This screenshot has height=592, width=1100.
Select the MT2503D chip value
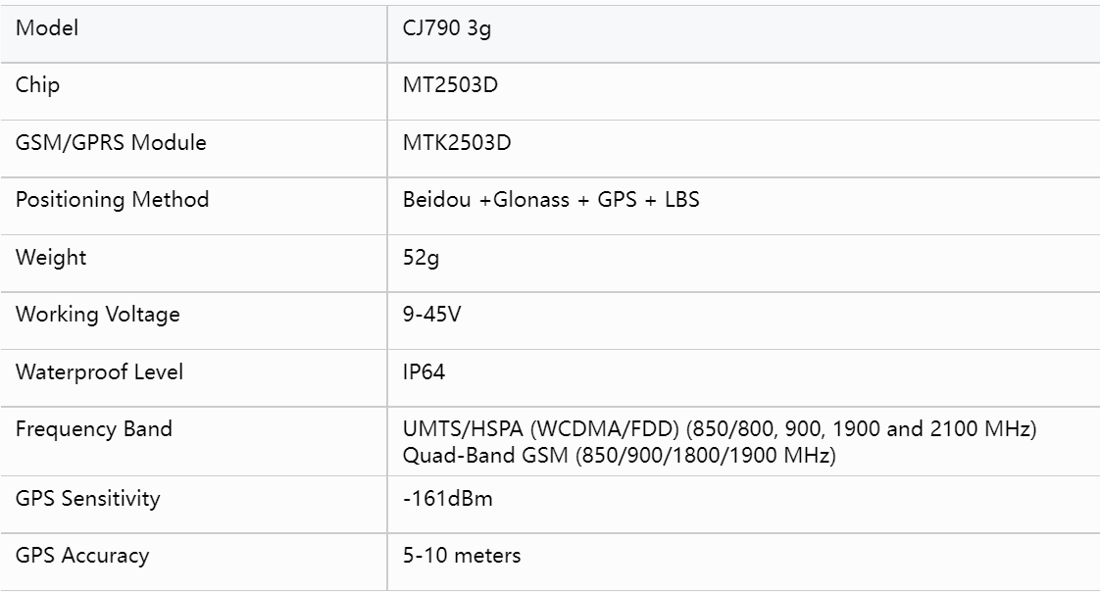450,85
